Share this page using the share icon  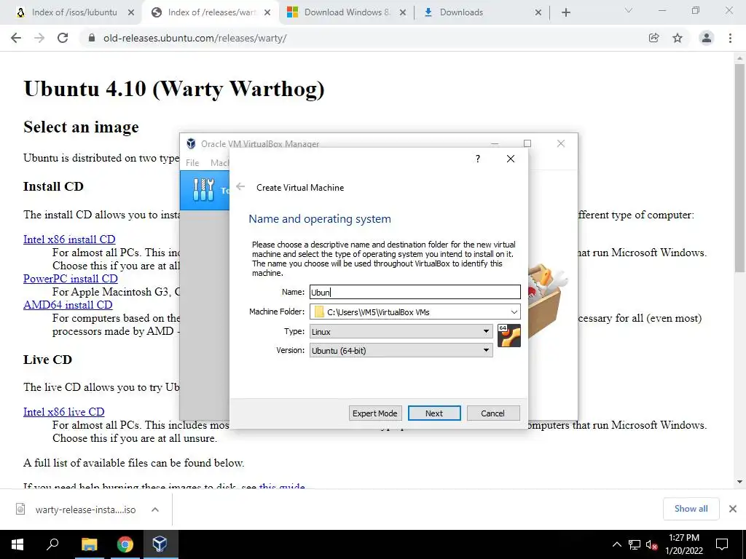(654, 38)
